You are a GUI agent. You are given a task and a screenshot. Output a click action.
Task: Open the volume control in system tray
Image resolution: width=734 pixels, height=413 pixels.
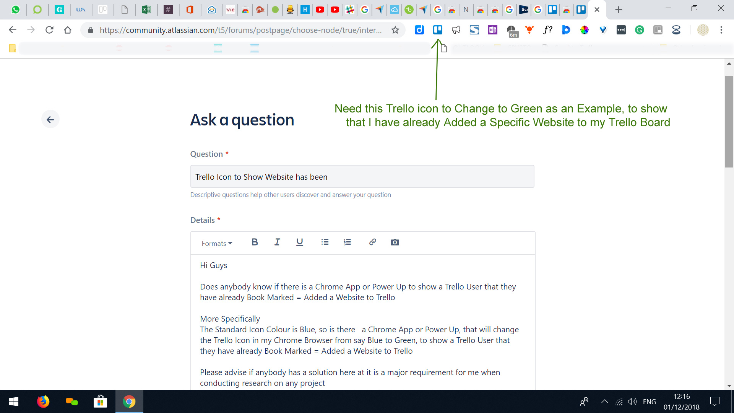(632, 402)
